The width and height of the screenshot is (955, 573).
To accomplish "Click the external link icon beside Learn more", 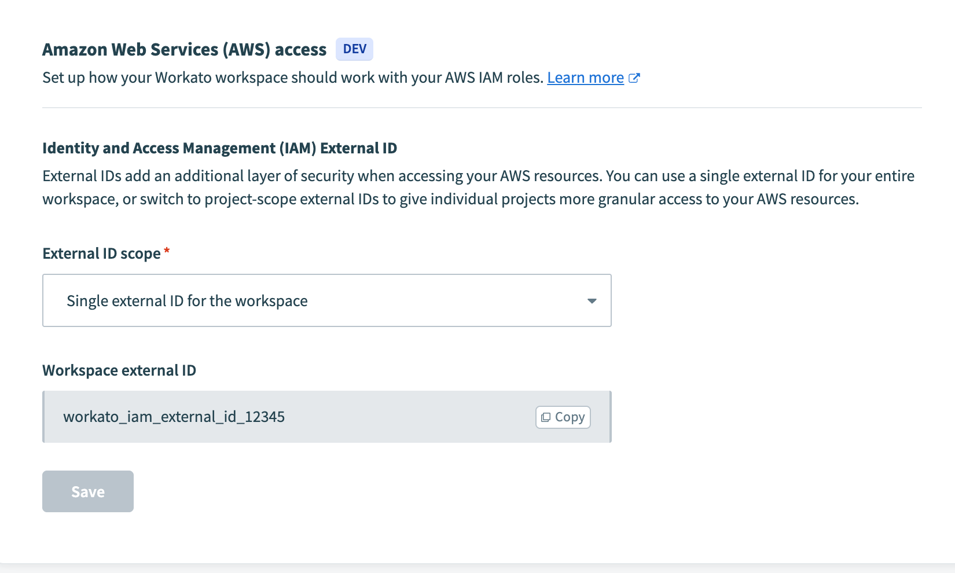I will click(634, 78).
